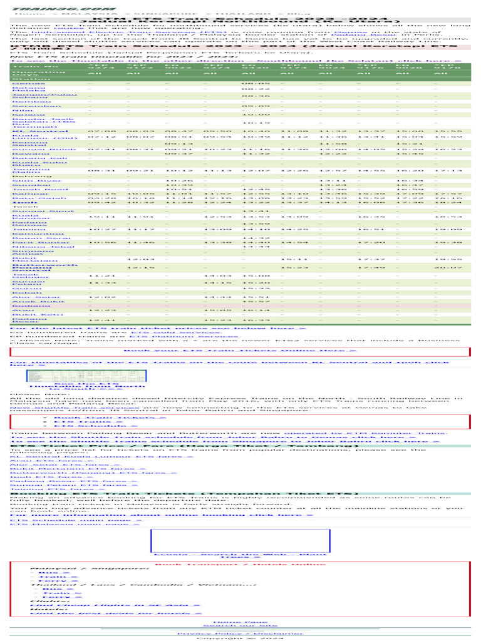This screenshot has height=641, width=481.
Task: Open the Alor Setar ETS fares link
Action: [65, 464]
